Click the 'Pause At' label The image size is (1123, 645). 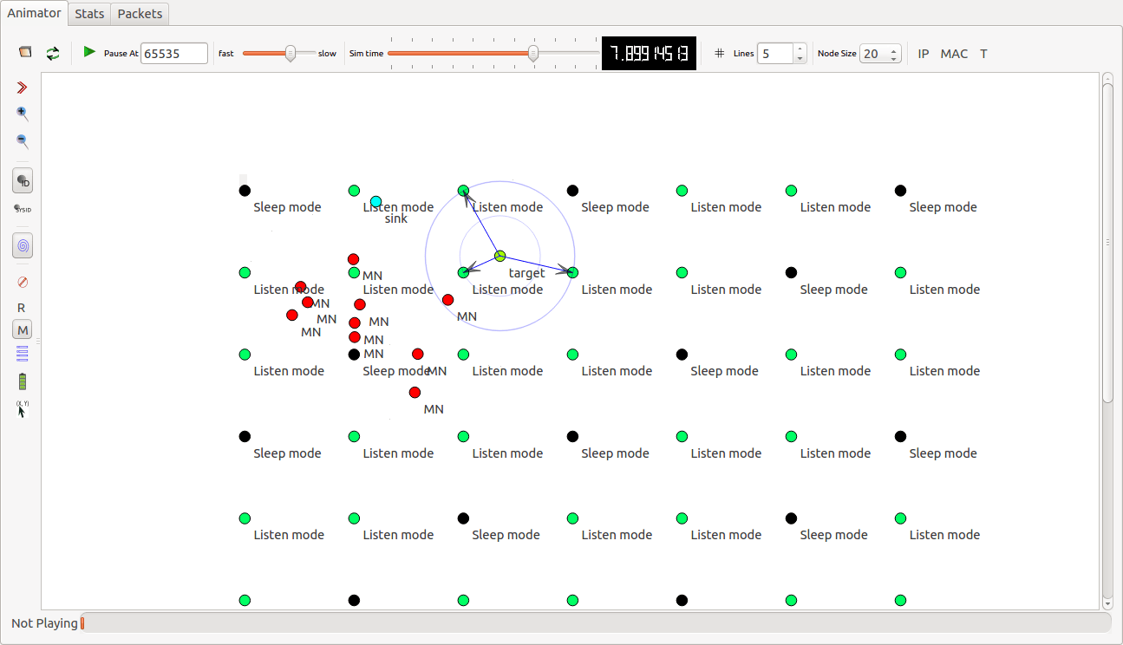121,54
